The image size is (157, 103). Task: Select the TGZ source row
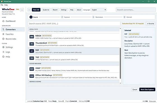(74, 58)
